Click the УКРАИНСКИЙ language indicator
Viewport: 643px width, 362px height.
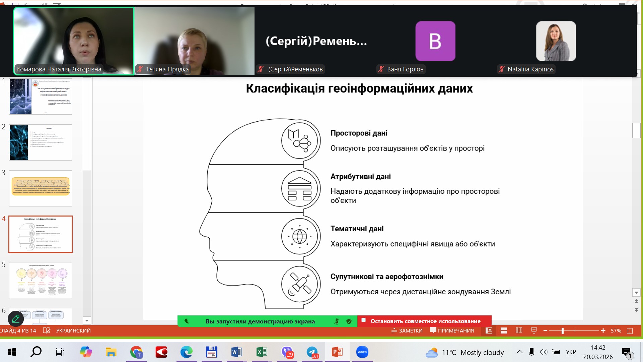coord(73,331)
